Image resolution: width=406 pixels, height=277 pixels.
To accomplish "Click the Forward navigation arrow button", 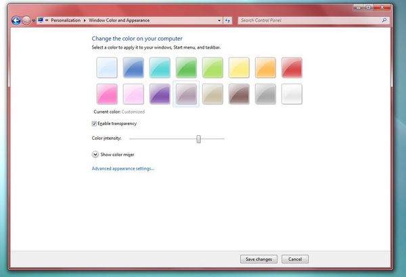I will click(x=26, y=21).
